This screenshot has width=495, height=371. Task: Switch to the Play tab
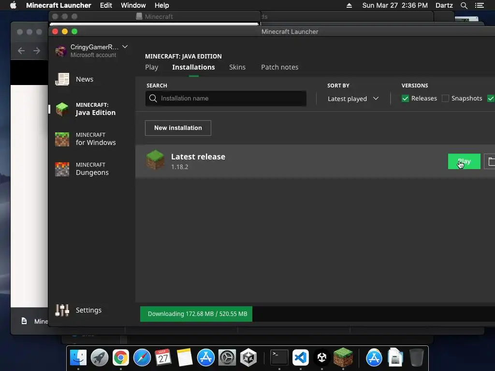pos(151,67)
